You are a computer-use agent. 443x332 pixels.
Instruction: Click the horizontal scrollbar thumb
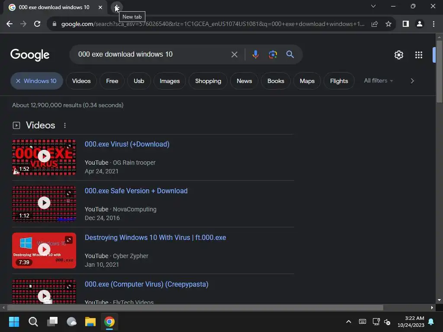195,307
